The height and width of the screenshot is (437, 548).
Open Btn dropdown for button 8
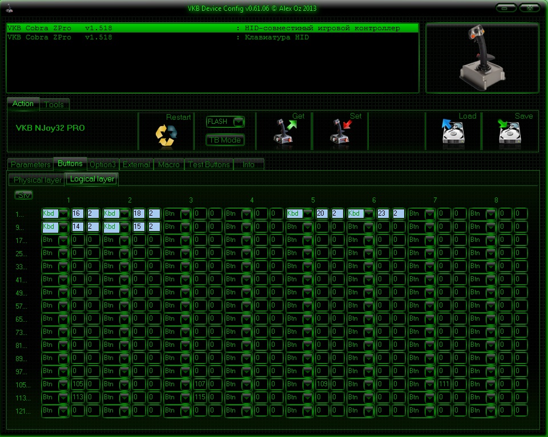click(491, 213)
